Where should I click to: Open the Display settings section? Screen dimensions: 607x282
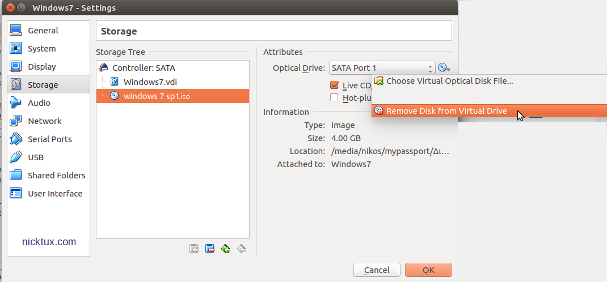tap(41, 67)
